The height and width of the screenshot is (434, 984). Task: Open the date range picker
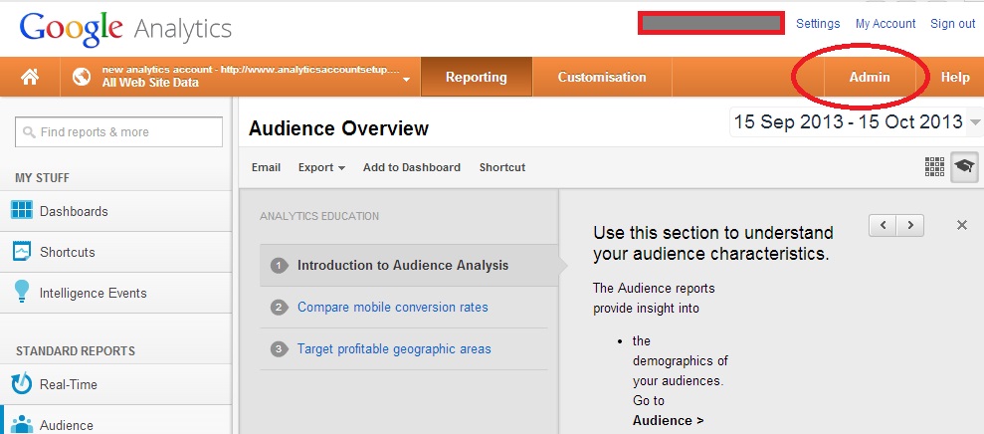[855, 121]
